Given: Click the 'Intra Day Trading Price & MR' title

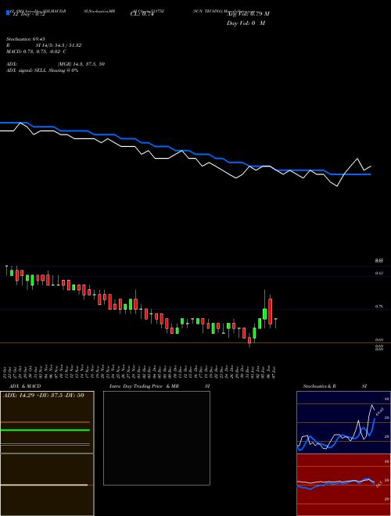Looking at the screenshot, I should point(145,386).
